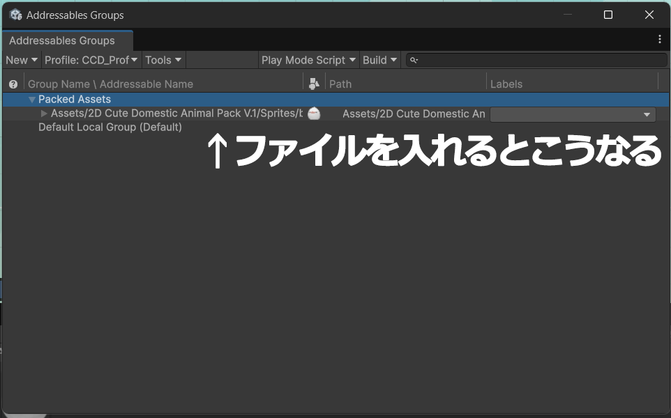Open the New group dropdown
This screenshot has width=671, height=418.
click(22, 60)
